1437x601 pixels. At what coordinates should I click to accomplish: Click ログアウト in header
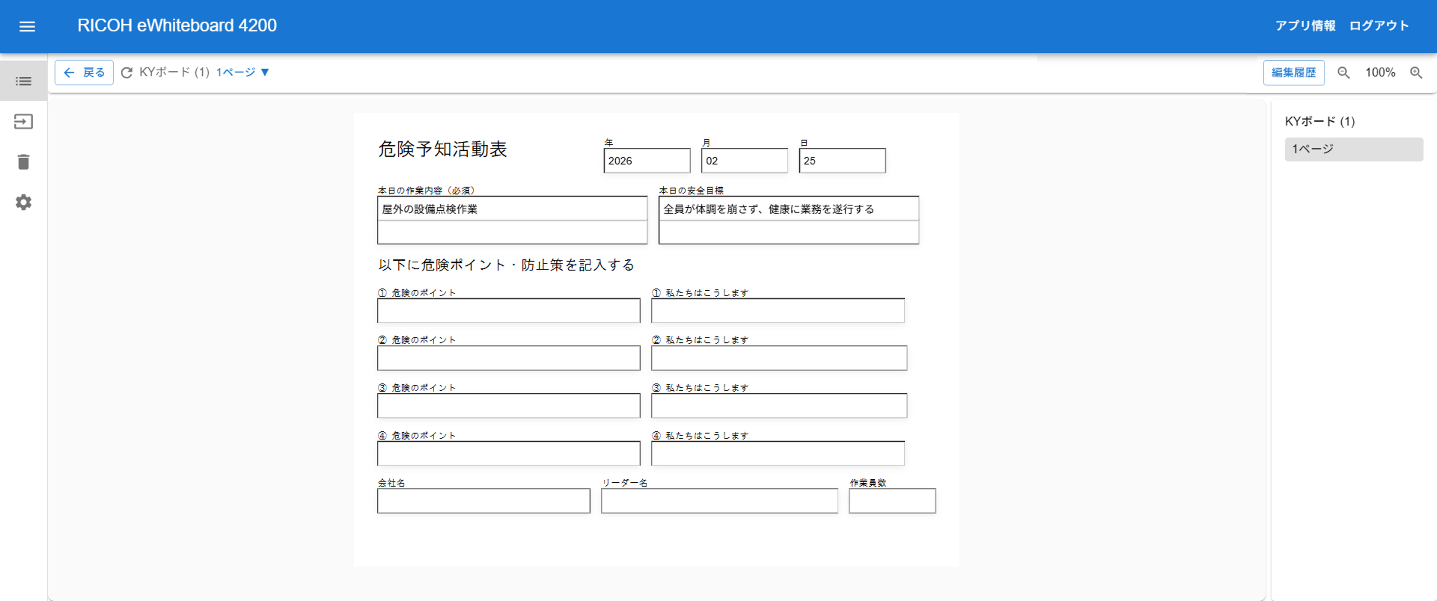1379,26
